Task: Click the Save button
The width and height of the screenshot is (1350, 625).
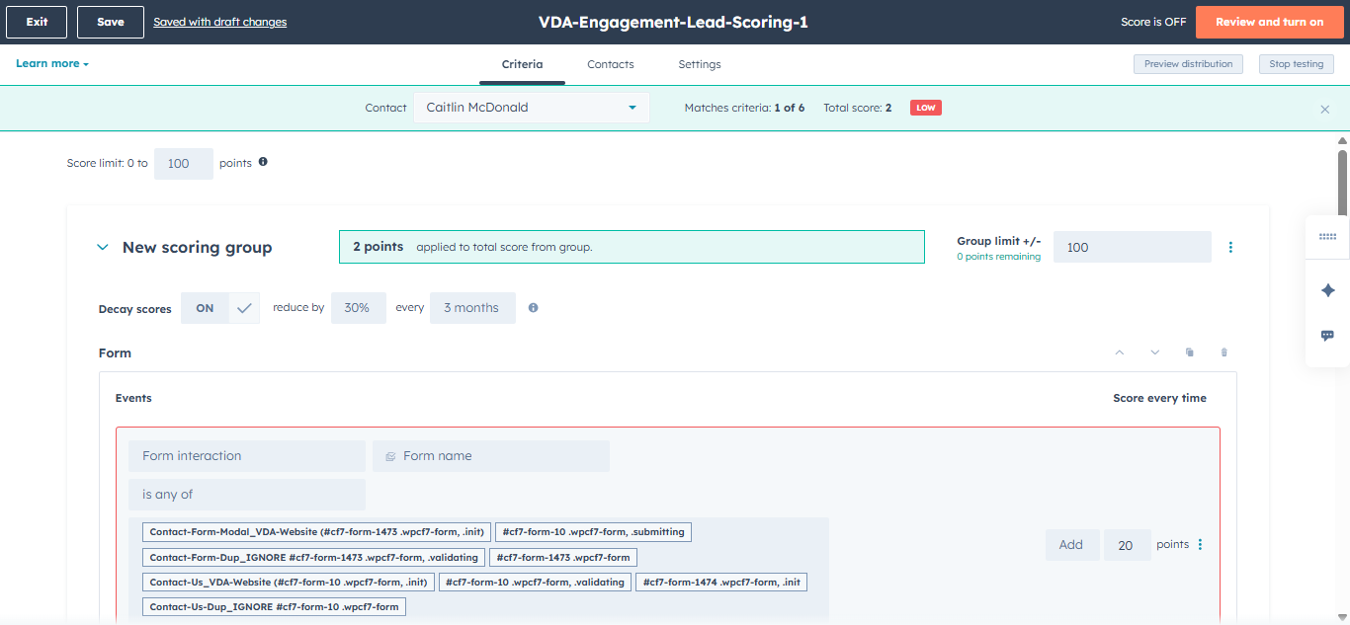Action: (111, 22)
